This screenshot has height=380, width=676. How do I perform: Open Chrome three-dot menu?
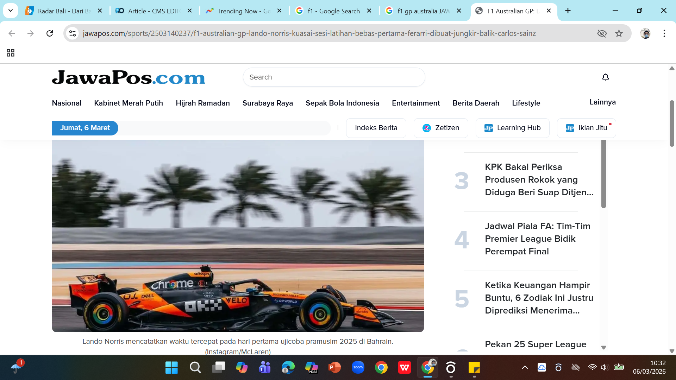tap(664, 33)
